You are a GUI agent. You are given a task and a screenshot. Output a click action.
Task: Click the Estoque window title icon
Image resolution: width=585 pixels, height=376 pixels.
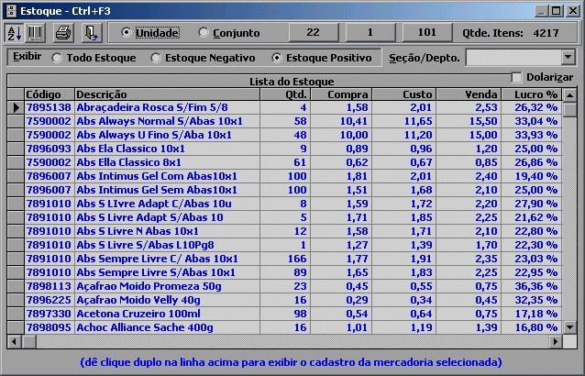(x=11, y=9)
